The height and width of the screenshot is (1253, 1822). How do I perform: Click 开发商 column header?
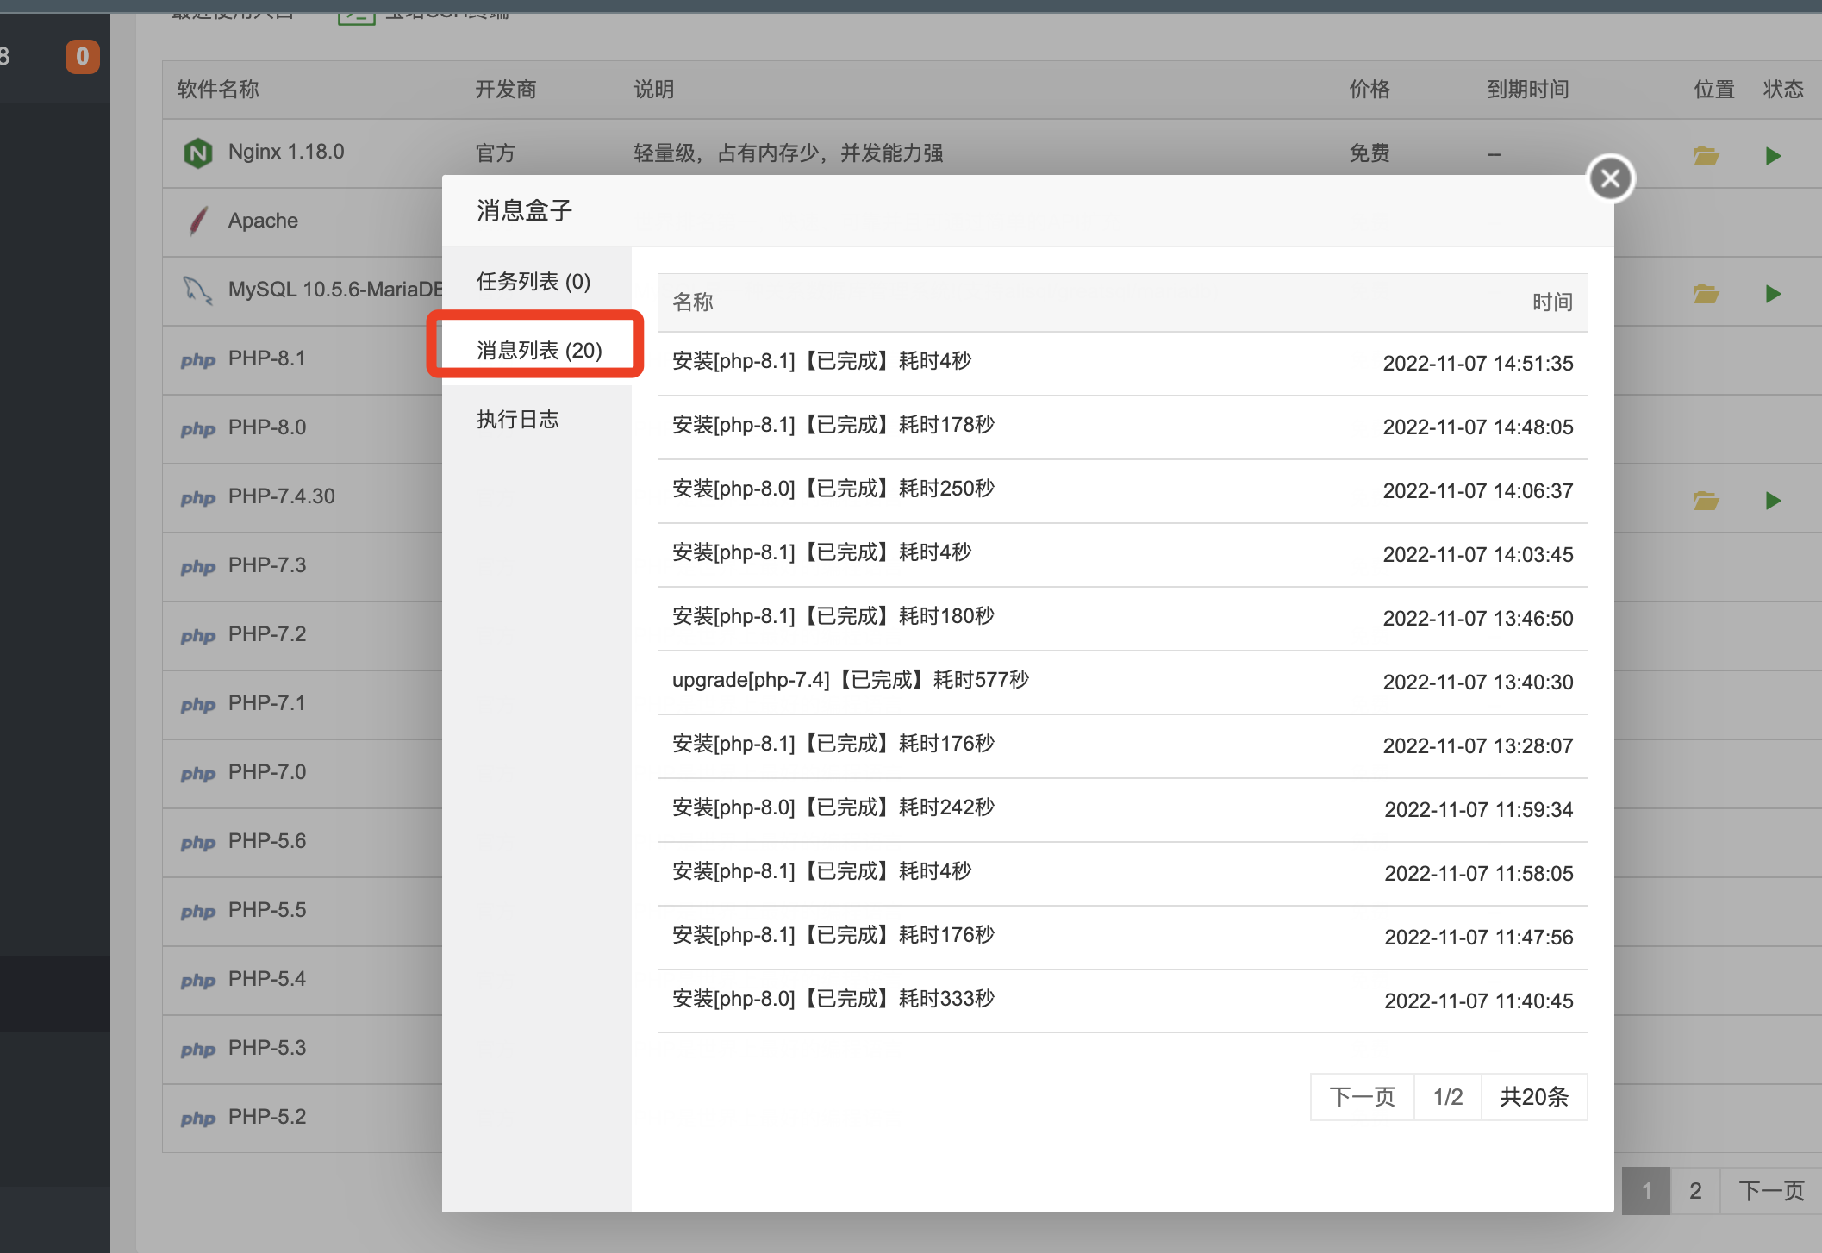(506, 89)
